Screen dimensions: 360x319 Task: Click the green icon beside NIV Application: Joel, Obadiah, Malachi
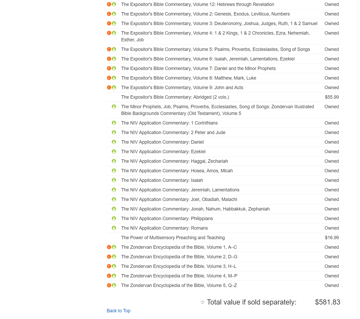click(x=114, y=199)
